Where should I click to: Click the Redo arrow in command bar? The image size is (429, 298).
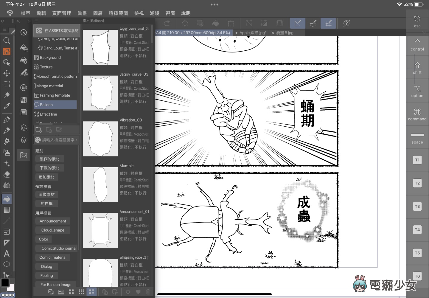(167, 23)
